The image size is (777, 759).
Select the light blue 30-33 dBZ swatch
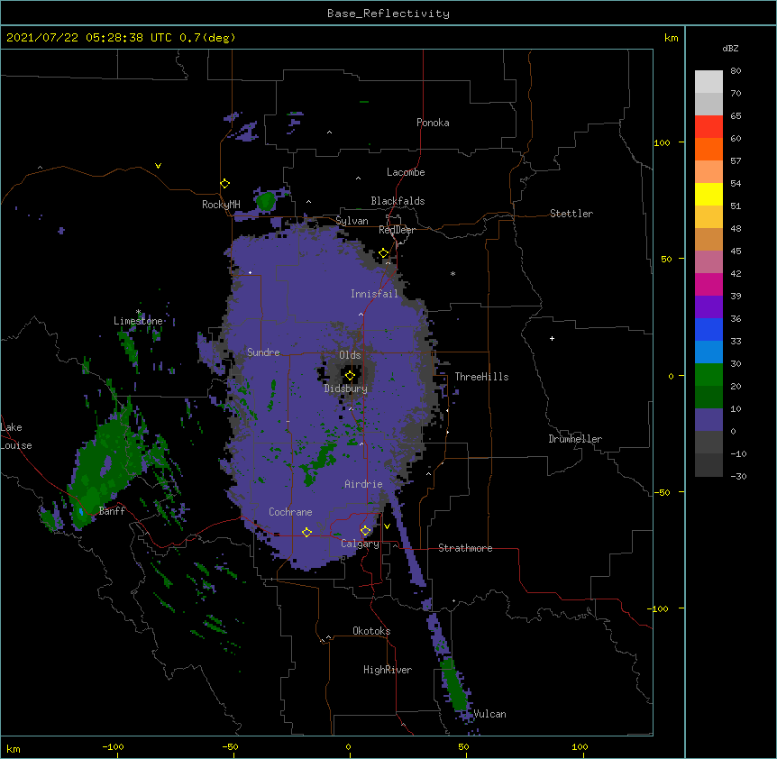click(x=708, y=352)
